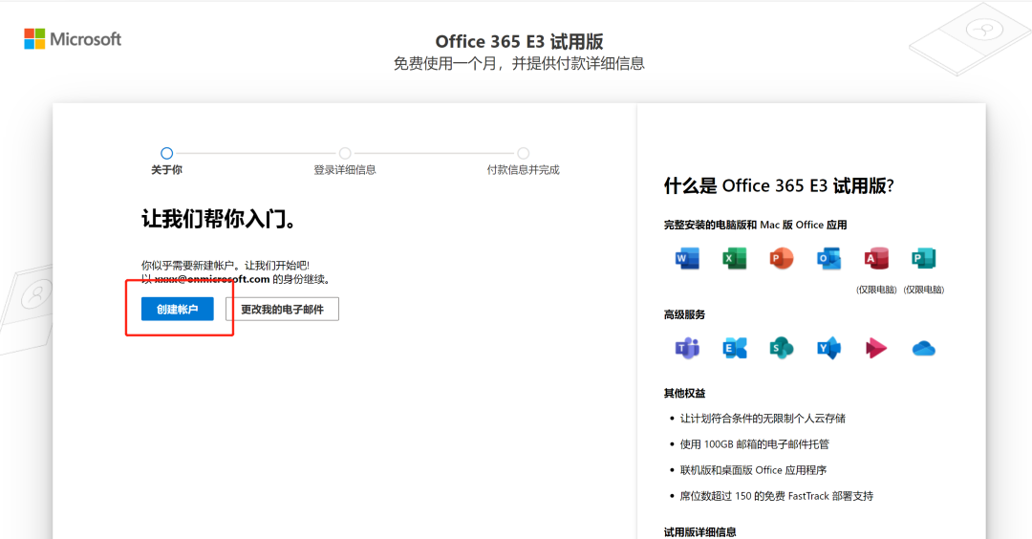
Task: Click the Office 365 E3 试用版 page title
Action: (519, 41)
